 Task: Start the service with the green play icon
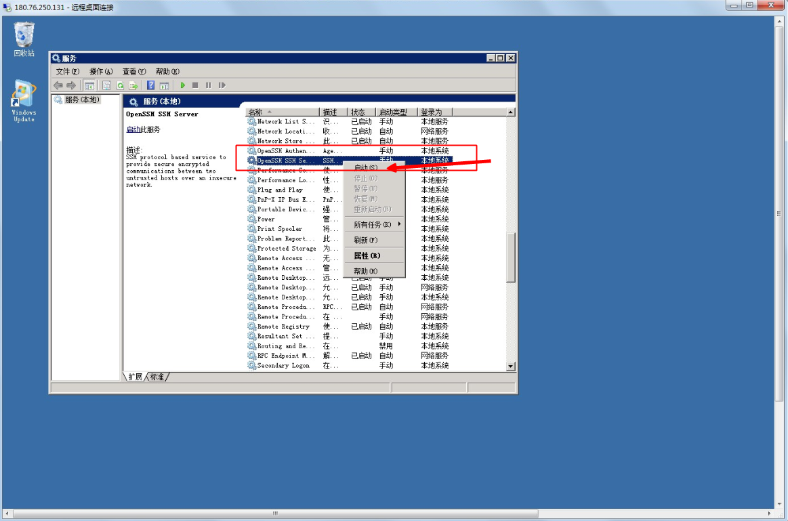pos(182,85)
